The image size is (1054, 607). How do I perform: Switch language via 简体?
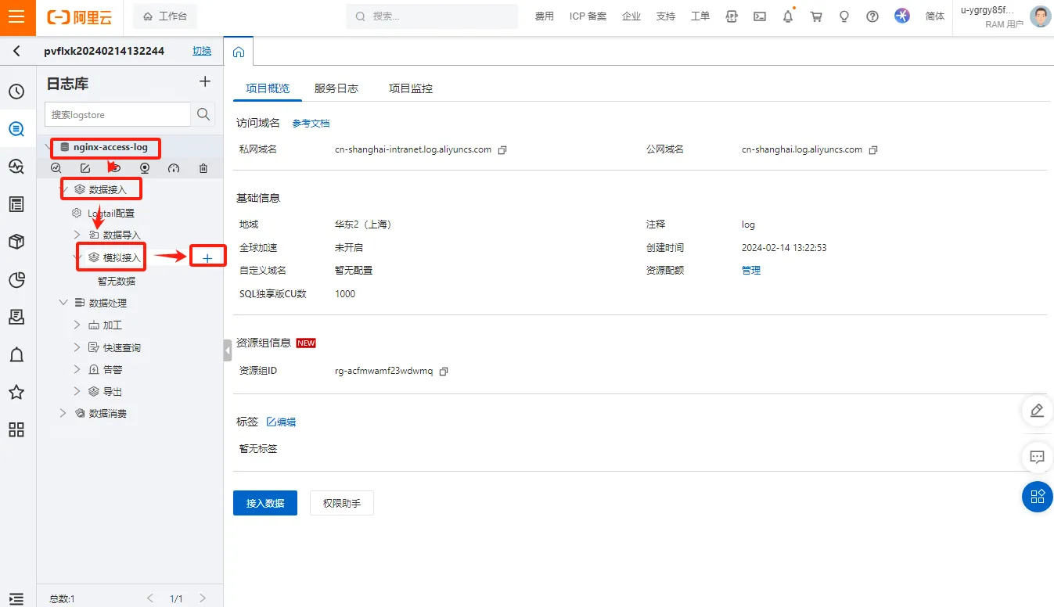tap(935, 16)
